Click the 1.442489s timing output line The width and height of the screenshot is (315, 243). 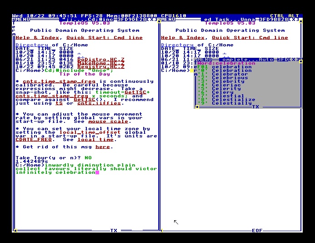tap(32, 162)
